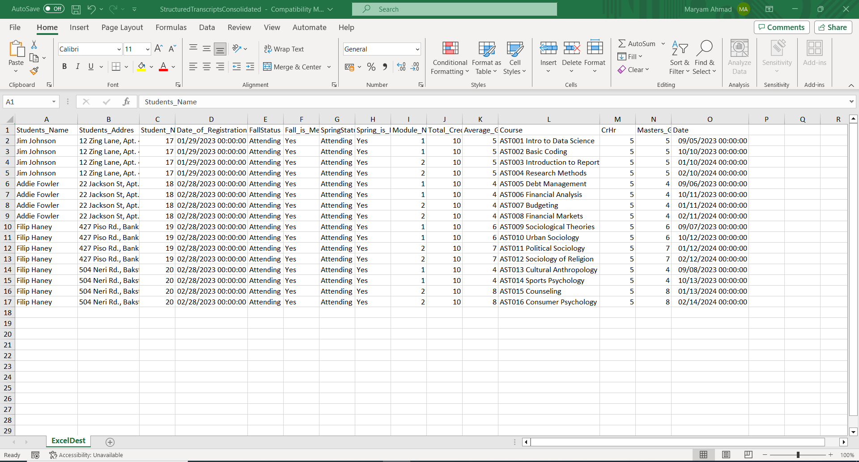859x462 pixels.
Task: Click the AutoSum icon
Action: click(637, 43)
